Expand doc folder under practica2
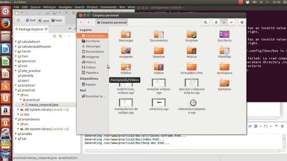The image size is (287, 161). point(18,114)
